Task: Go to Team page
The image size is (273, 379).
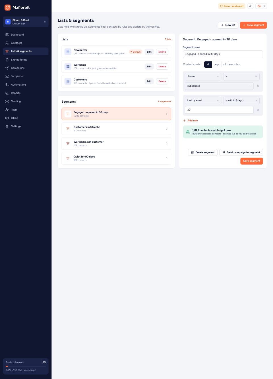Action: point(26,110)
